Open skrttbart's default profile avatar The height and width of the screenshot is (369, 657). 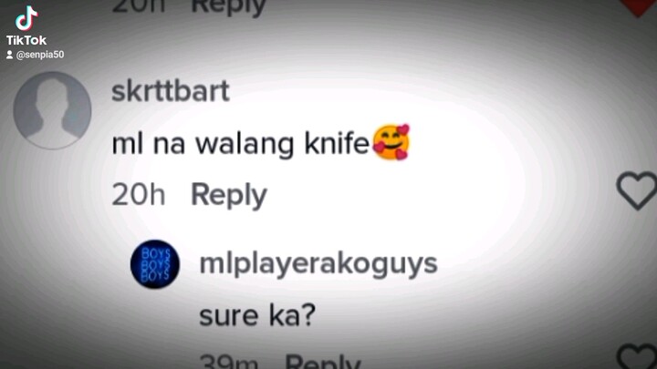tap(52, 110)
